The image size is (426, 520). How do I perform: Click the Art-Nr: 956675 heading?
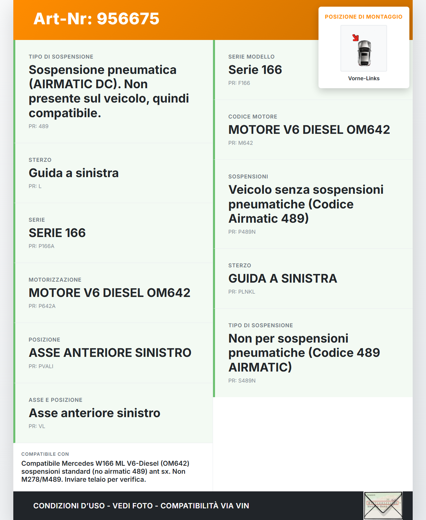pos(97,19)
